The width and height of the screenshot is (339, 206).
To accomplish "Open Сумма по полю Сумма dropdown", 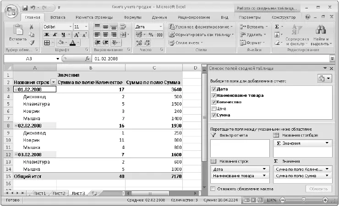I will pos(327,176).
